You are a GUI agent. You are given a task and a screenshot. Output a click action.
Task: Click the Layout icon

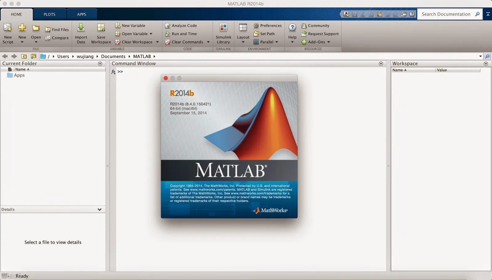click(243, 28)
